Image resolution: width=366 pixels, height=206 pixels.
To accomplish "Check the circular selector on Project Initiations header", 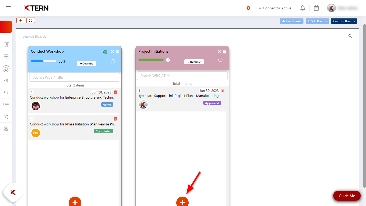I will coord(220,60).
